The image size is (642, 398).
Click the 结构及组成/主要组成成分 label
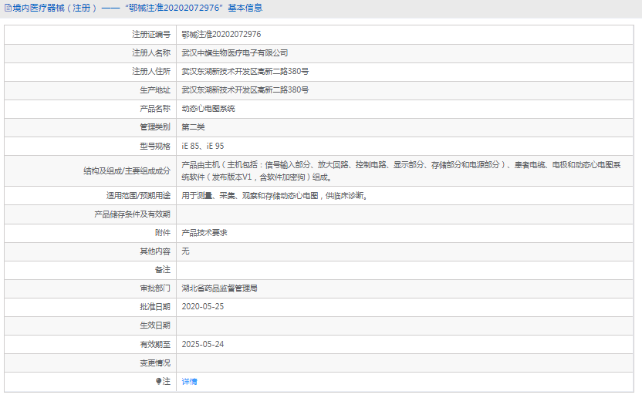[x=127, y=170]
